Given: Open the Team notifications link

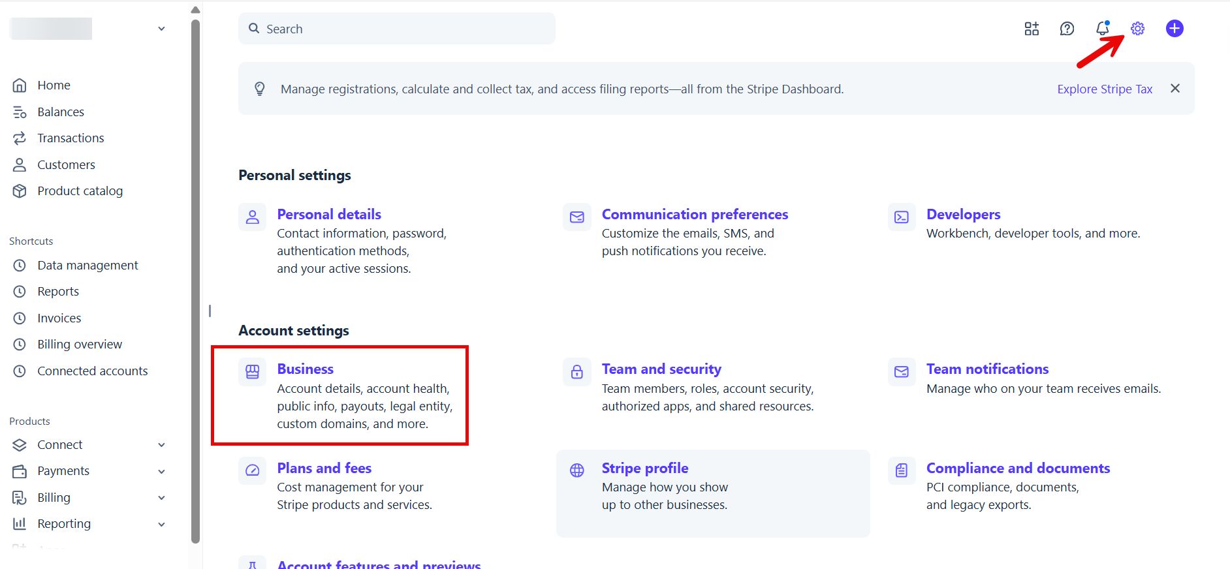Looking at the screenshot, I should click(987, 369).
